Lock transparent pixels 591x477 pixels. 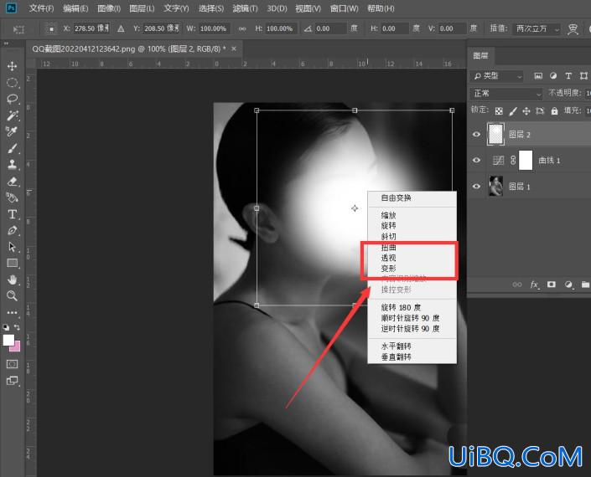point(499,111)
